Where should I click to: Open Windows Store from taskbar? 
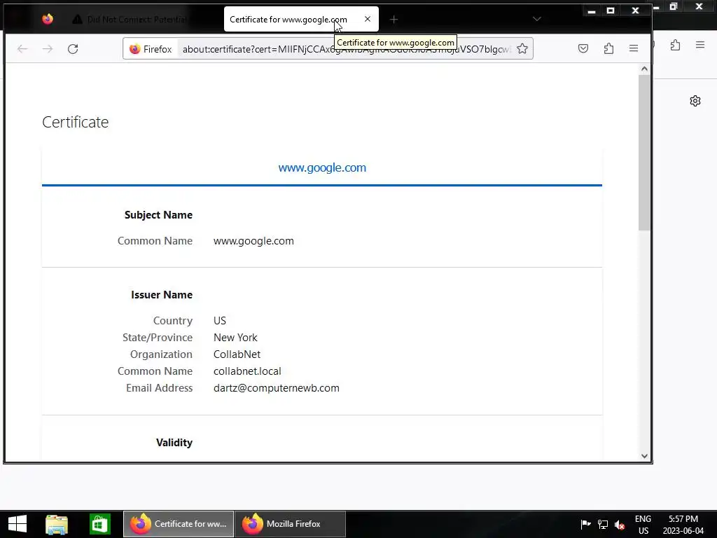point(99,524)
